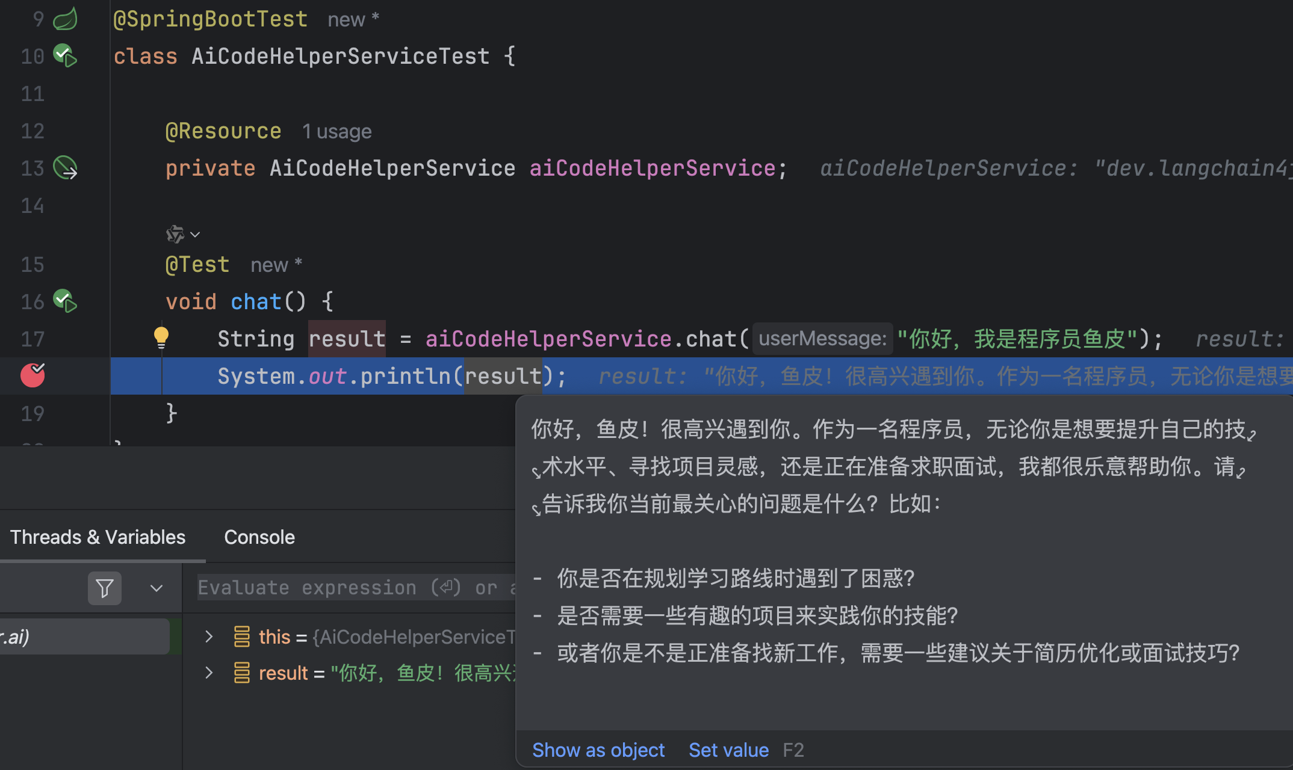The width and height of the screenshot is (1293, 770).
Task: Open the chevron dropdown next to filter
Action: point(157,588)
